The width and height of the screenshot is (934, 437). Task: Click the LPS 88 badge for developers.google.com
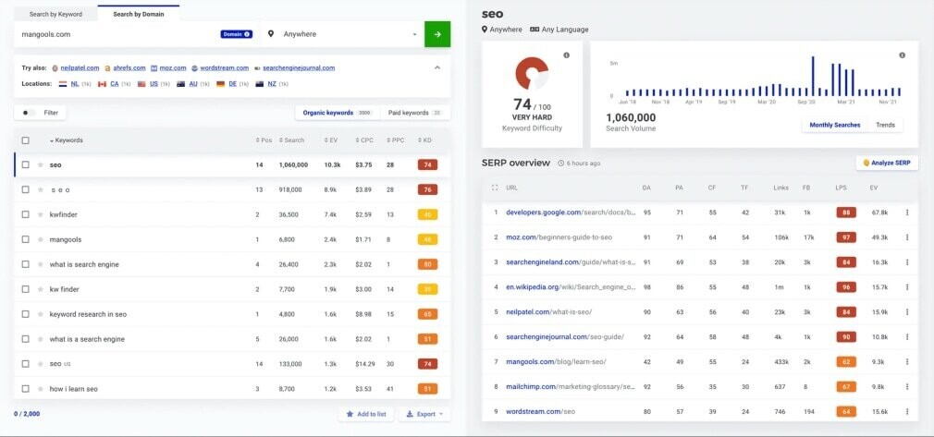(x=846, y=212)
